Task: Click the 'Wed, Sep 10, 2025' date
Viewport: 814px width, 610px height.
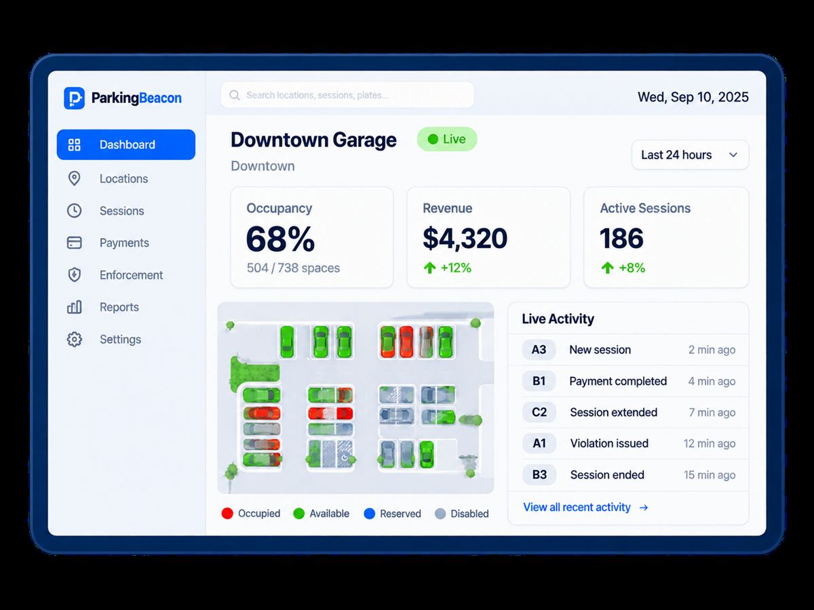Action: [693, 97]
